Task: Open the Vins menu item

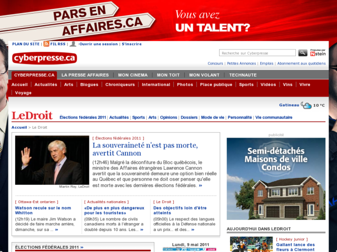Action: (288, 85)
